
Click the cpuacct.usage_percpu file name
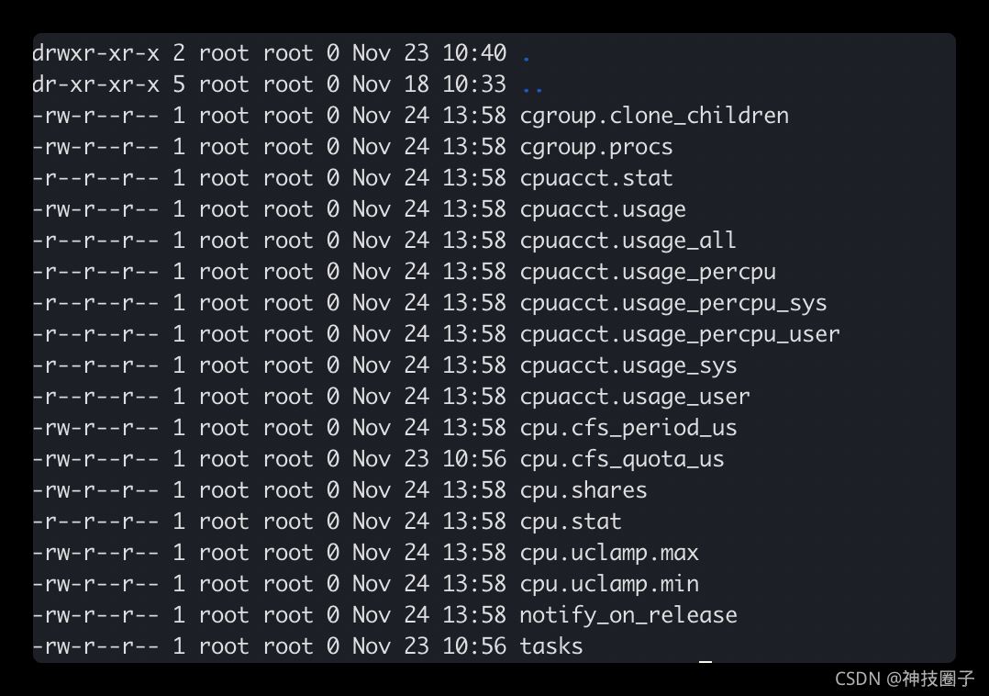click(647, 272)
